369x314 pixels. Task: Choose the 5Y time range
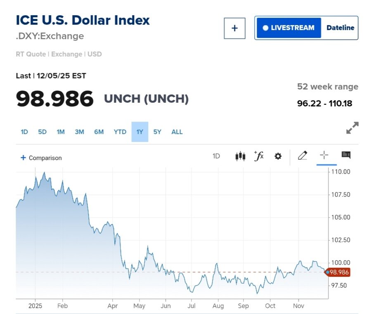(x=157, y=132)
